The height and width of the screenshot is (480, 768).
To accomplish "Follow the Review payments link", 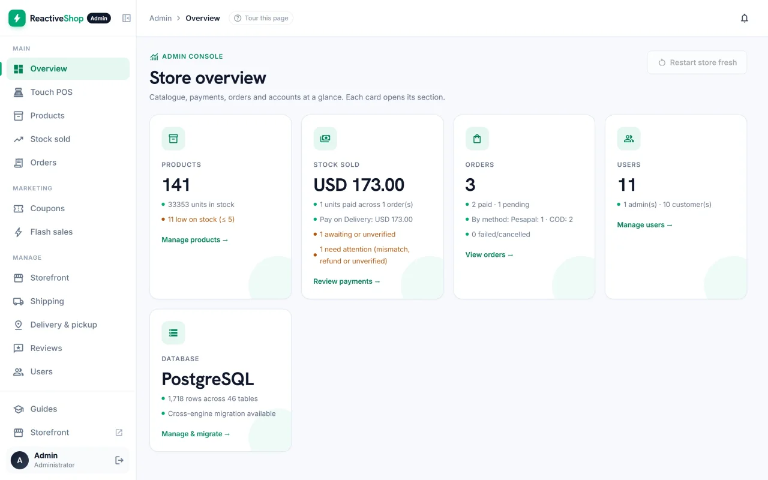I will 347,281.
